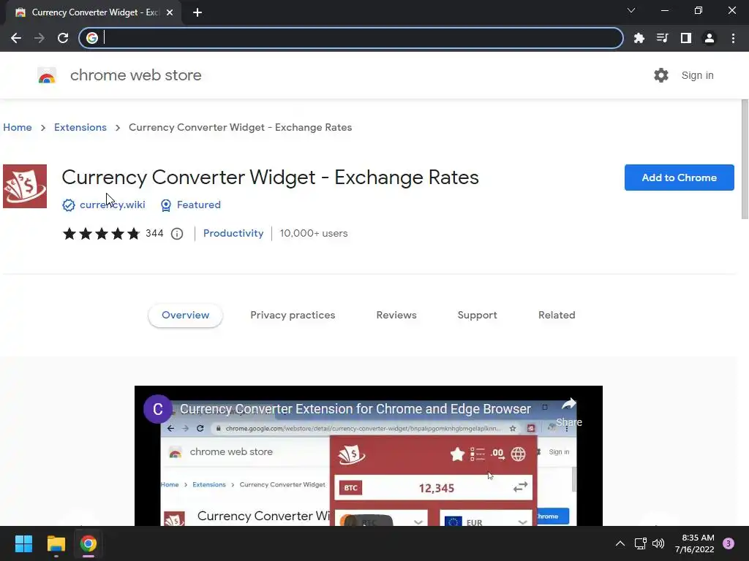
Task: Open the taskbar clock and date
Action: (695, 543)
